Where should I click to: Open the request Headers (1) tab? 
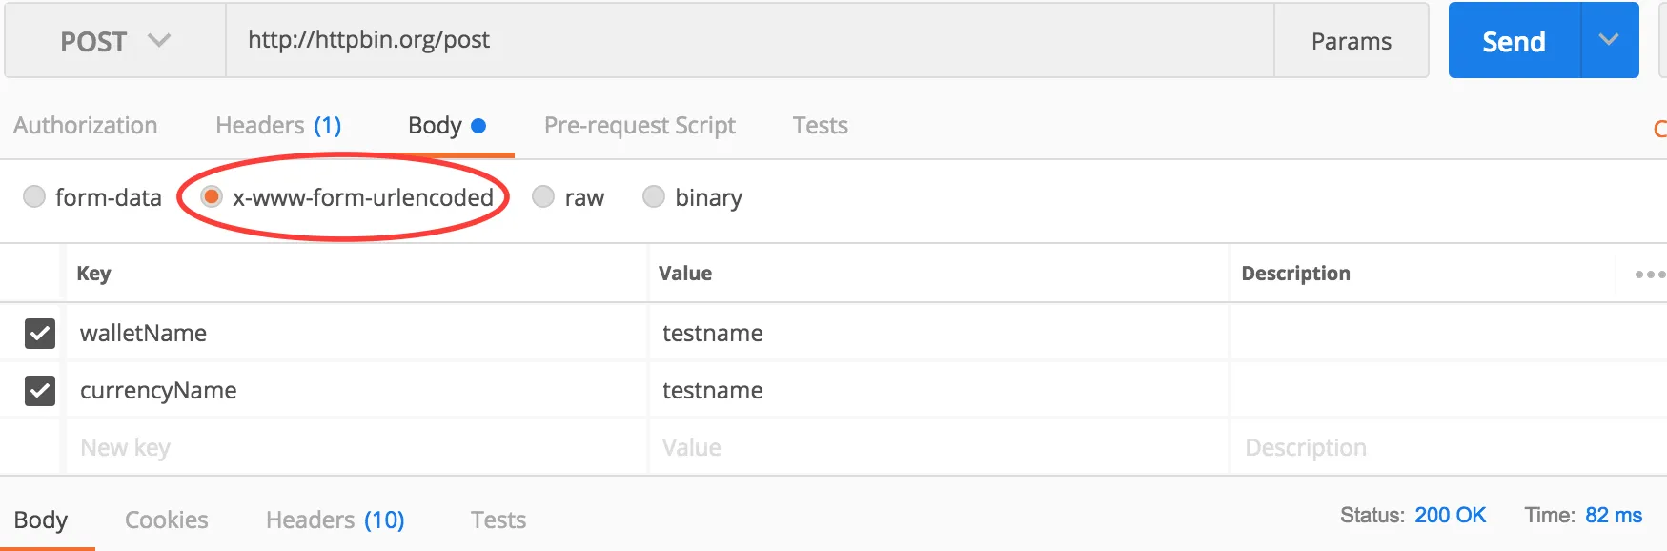[x=278, y=126]
